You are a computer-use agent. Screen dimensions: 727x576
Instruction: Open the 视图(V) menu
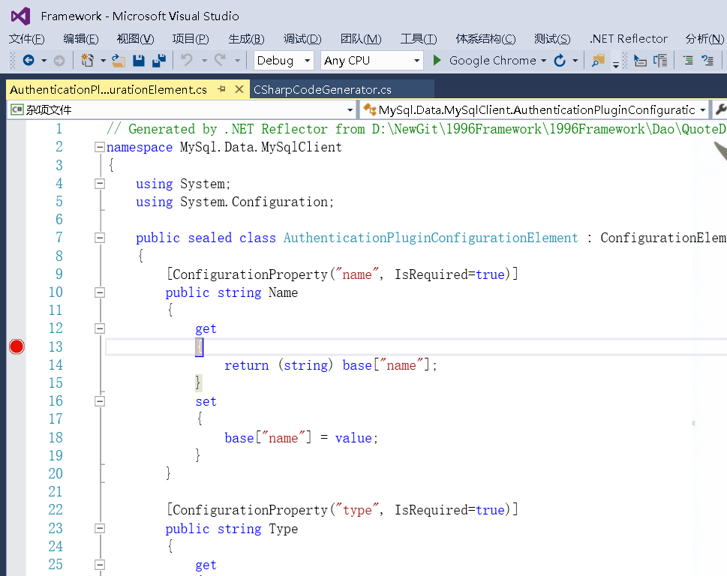pos(135,39)
